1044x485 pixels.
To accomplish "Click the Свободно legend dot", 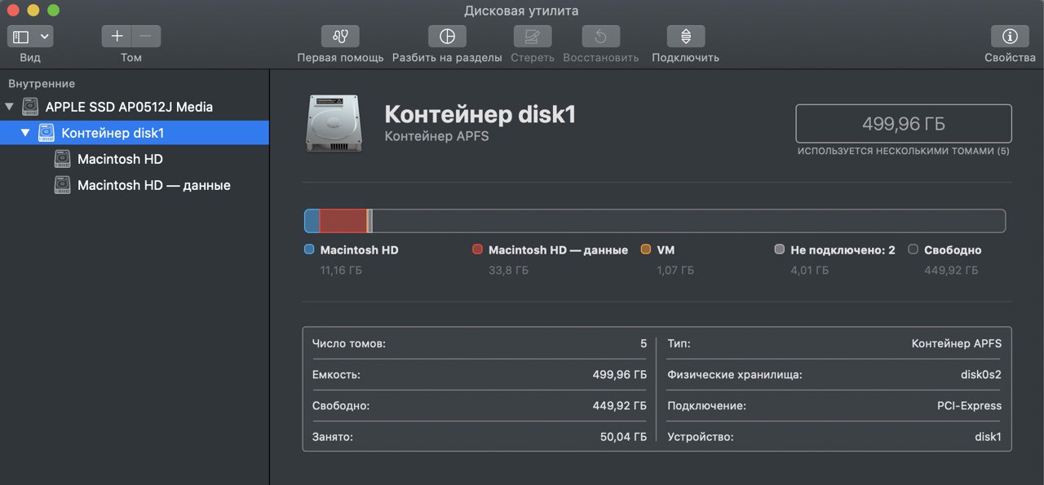I will (x=913, y=249).
